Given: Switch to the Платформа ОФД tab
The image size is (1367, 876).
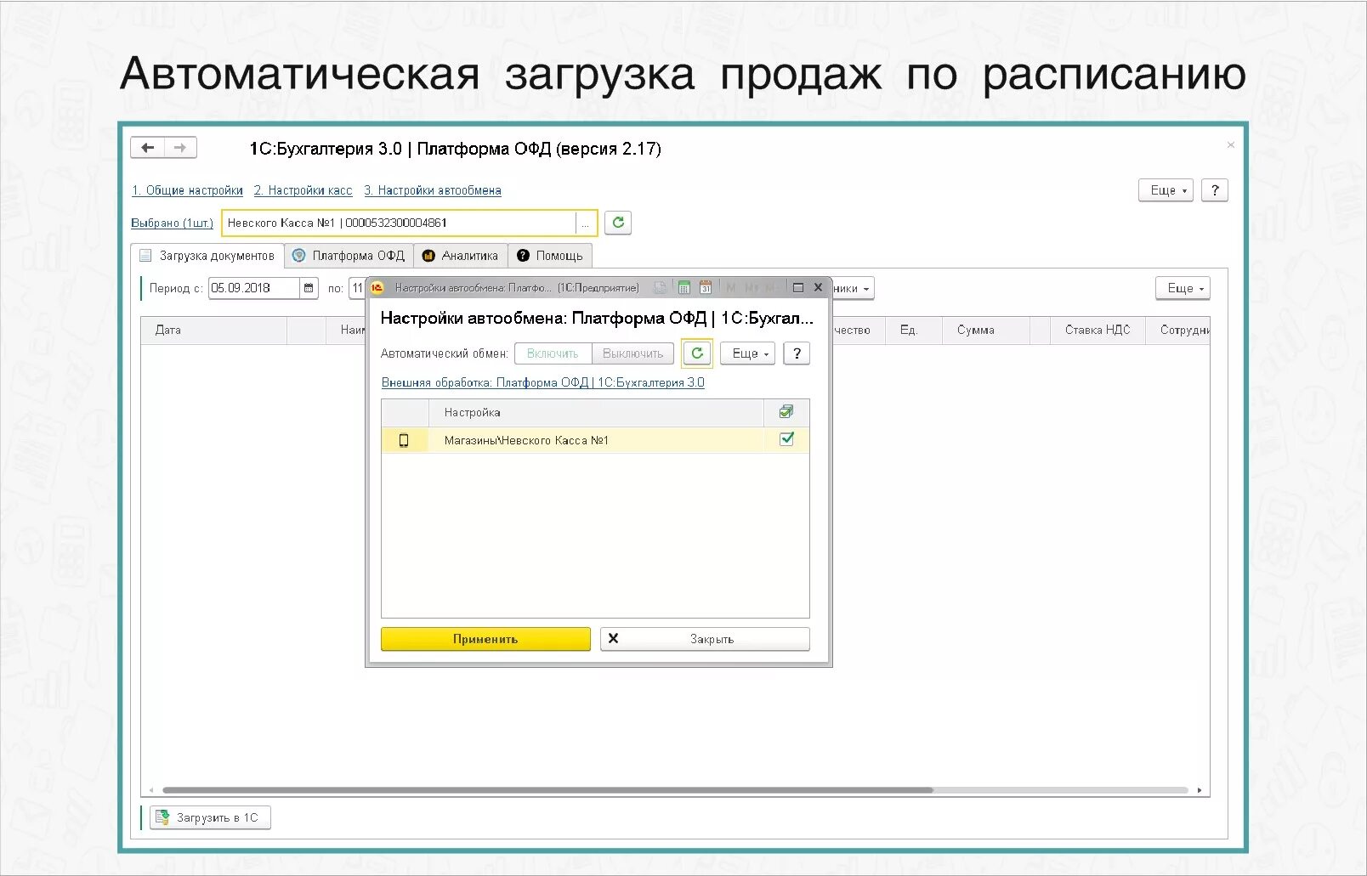Looking at the screenshot, I should click(349, 256).
